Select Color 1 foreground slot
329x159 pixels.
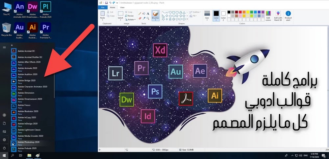(216, 16)
